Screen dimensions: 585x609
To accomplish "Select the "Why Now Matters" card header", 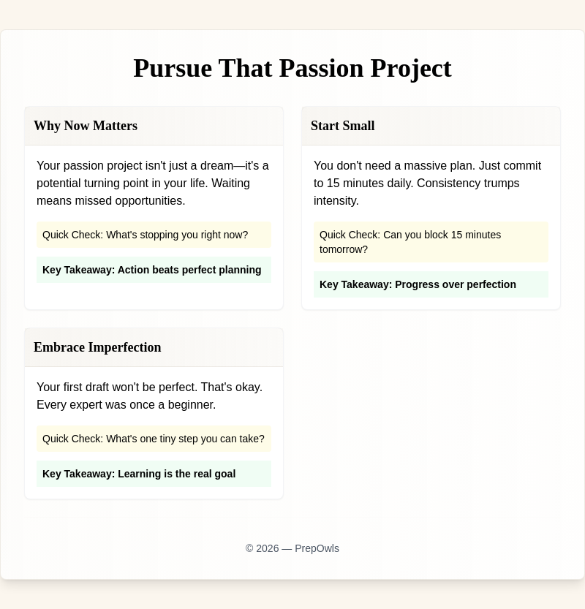I will [x=86, y=126].
